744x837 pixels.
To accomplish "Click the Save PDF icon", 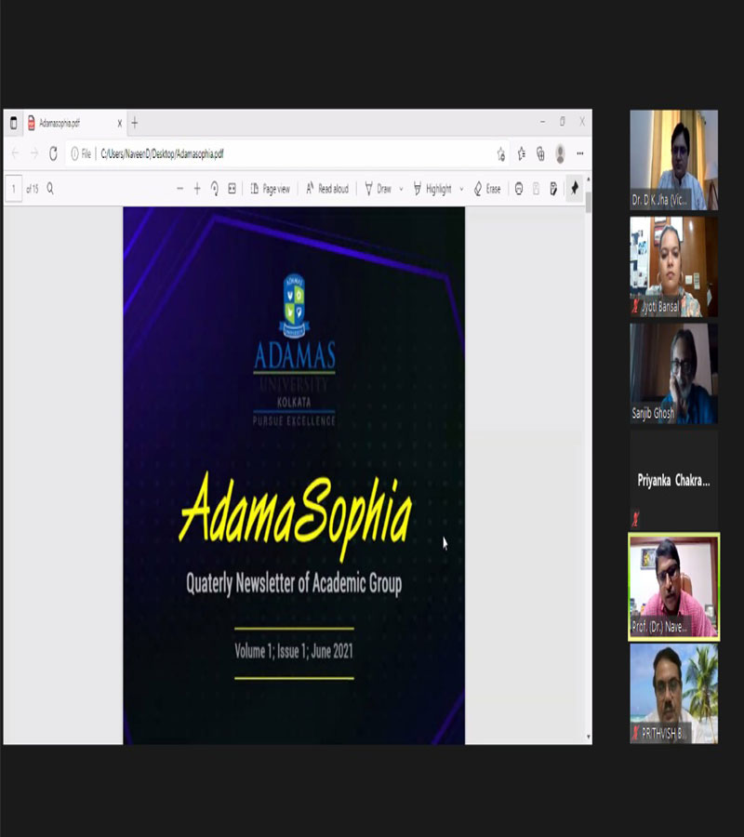I will point(536,189).
